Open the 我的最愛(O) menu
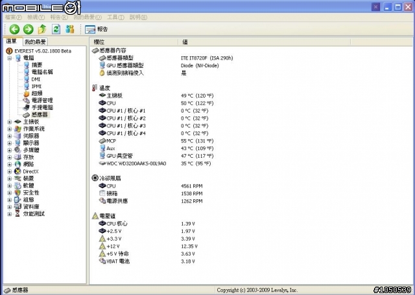The width and height of the screenshot is (415, 295). [88, 17]
